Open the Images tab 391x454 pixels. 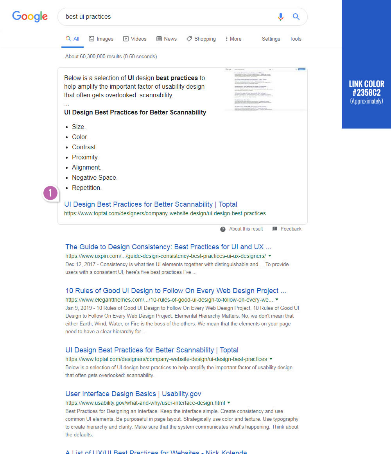101,39
